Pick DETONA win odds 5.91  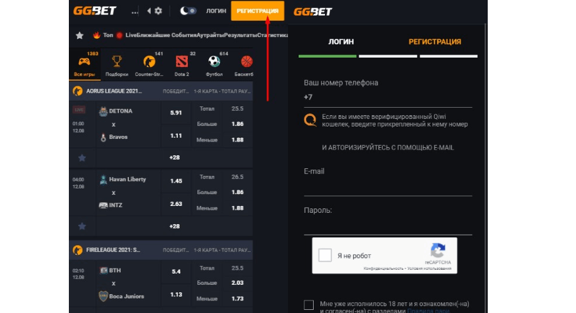click(x=176, y=113)
